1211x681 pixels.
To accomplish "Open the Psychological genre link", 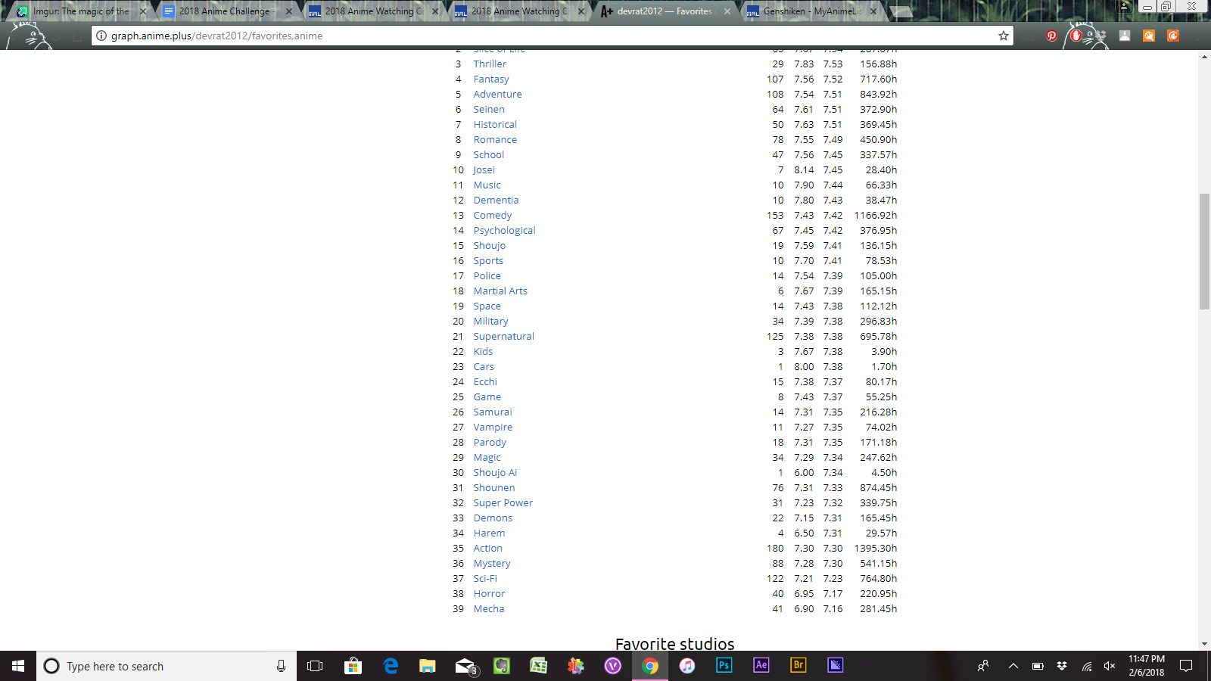I will 504,231.
